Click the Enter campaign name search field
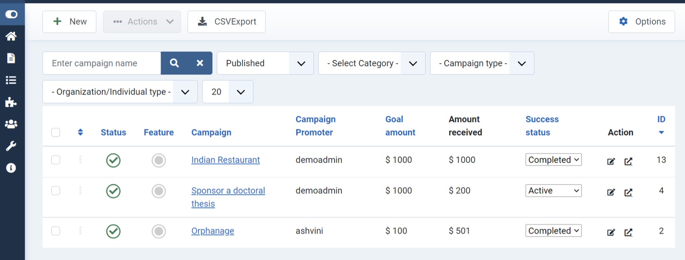The width and height of the screenshot is (685, 260). 102,63
